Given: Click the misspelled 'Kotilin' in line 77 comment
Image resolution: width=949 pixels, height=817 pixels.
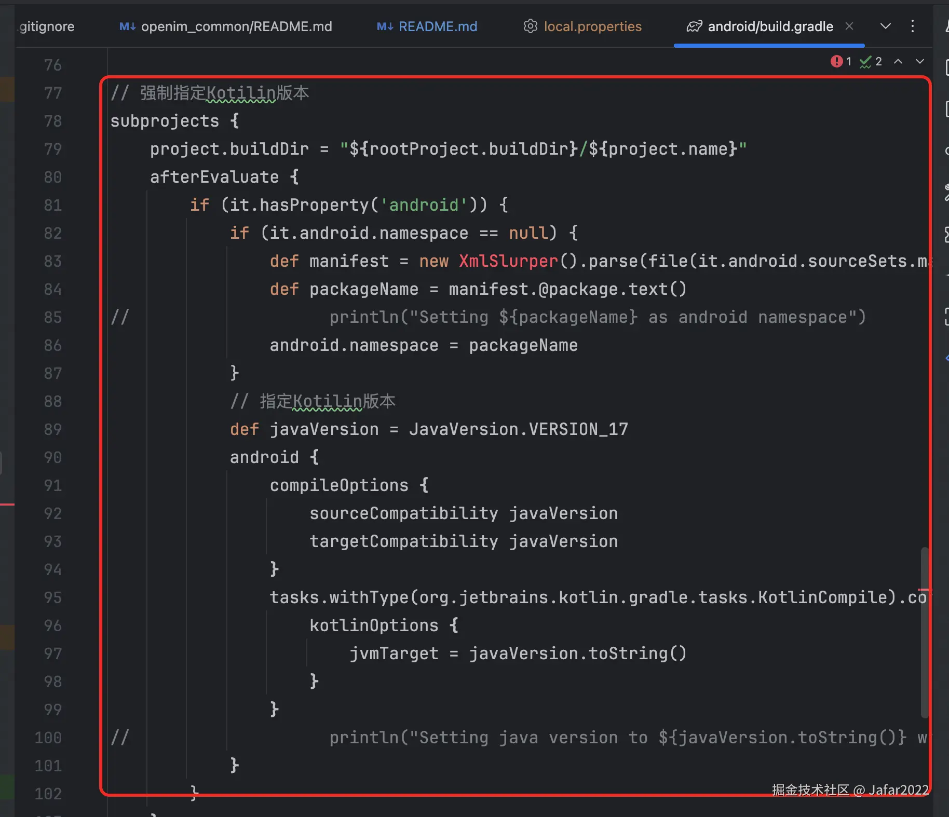Looking at the screenshot, I should click(x=241, y=93).
